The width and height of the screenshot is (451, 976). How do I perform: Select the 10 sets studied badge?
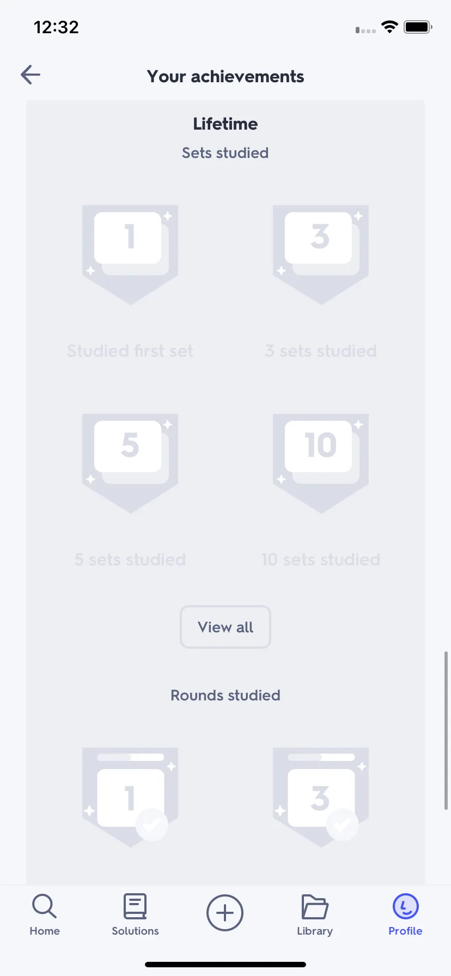[321, 463]
